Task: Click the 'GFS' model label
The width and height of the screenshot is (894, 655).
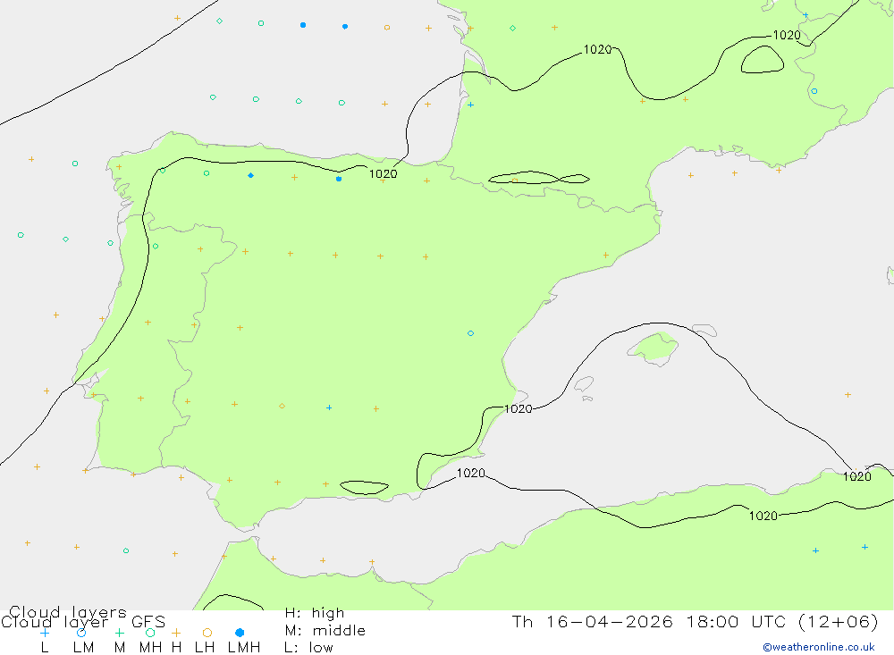Action: [x=148, y=622]
